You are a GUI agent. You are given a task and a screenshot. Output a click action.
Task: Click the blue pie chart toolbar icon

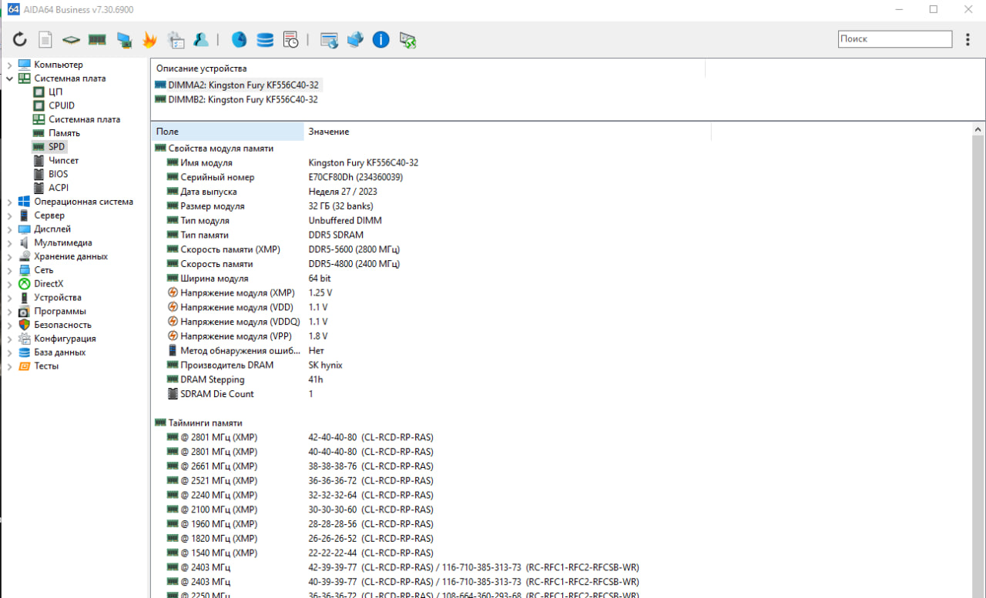click(239, 39)
